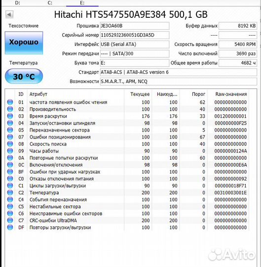Select the Часы работы attribute name

click(44, 151)
